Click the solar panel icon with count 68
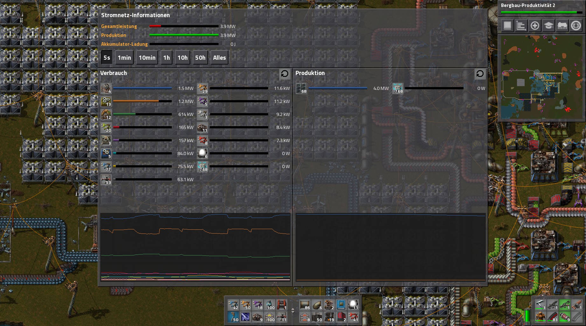The image size is (586, 326). click(x=301, y=88)
